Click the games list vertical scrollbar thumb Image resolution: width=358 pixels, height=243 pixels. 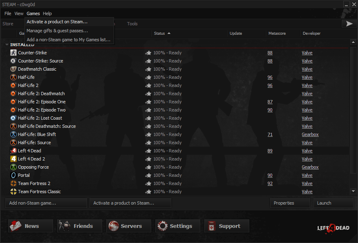(353, 109)
